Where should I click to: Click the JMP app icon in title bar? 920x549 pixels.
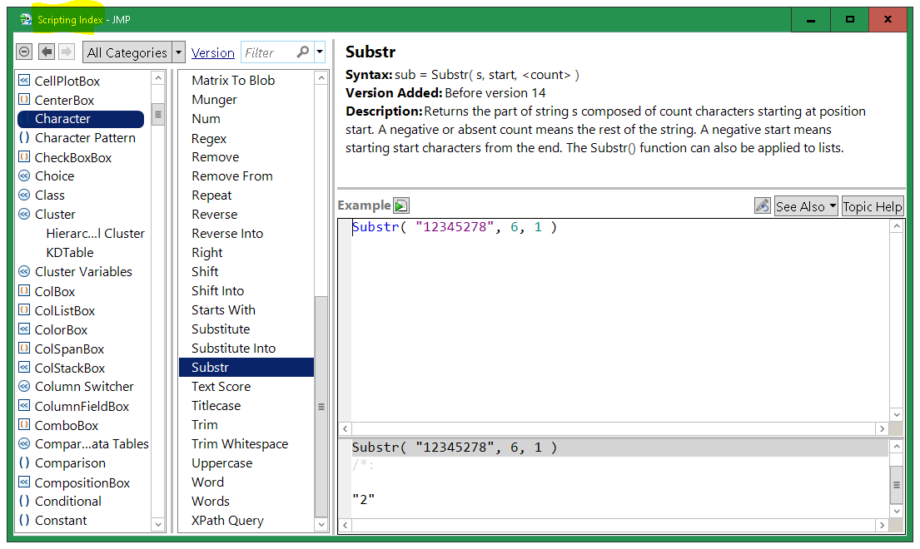(x=26, y=19)
